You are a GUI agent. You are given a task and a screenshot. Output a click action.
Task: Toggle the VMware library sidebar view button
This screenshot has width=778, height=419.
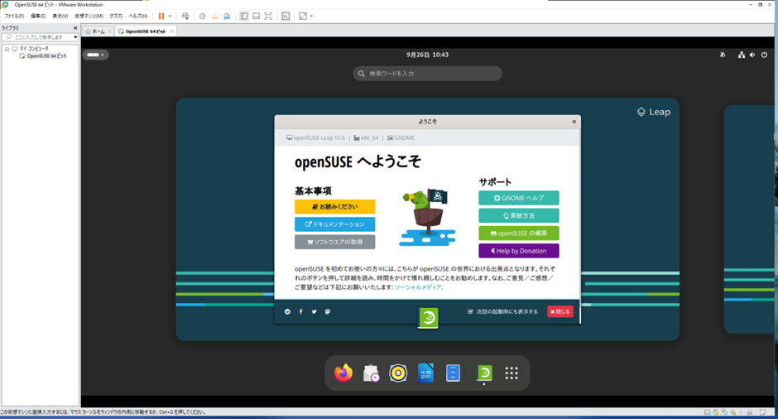[243, 16]
